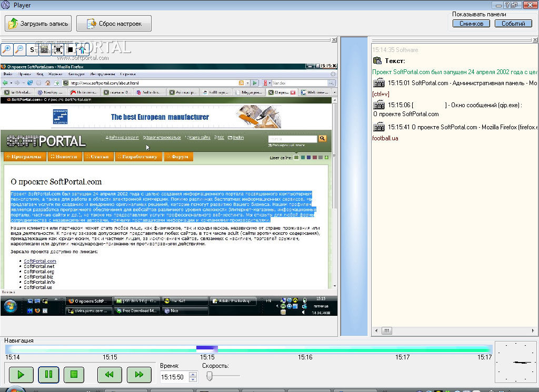Click the black square toolbar icon
This screenshot has width=539, height=392.
coord(70,49)
